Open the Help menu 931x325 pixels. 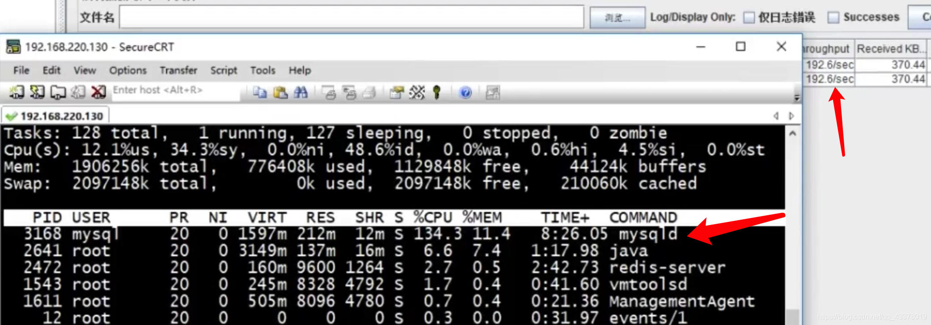click(300, 70)
